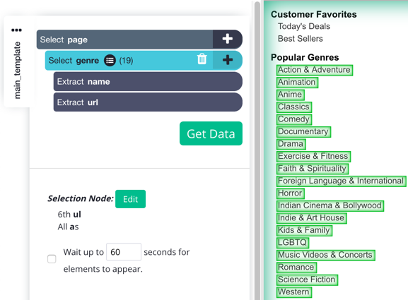Click the wait seconds input field
This screenshot has width=408, height=300.
coord(124,252)
